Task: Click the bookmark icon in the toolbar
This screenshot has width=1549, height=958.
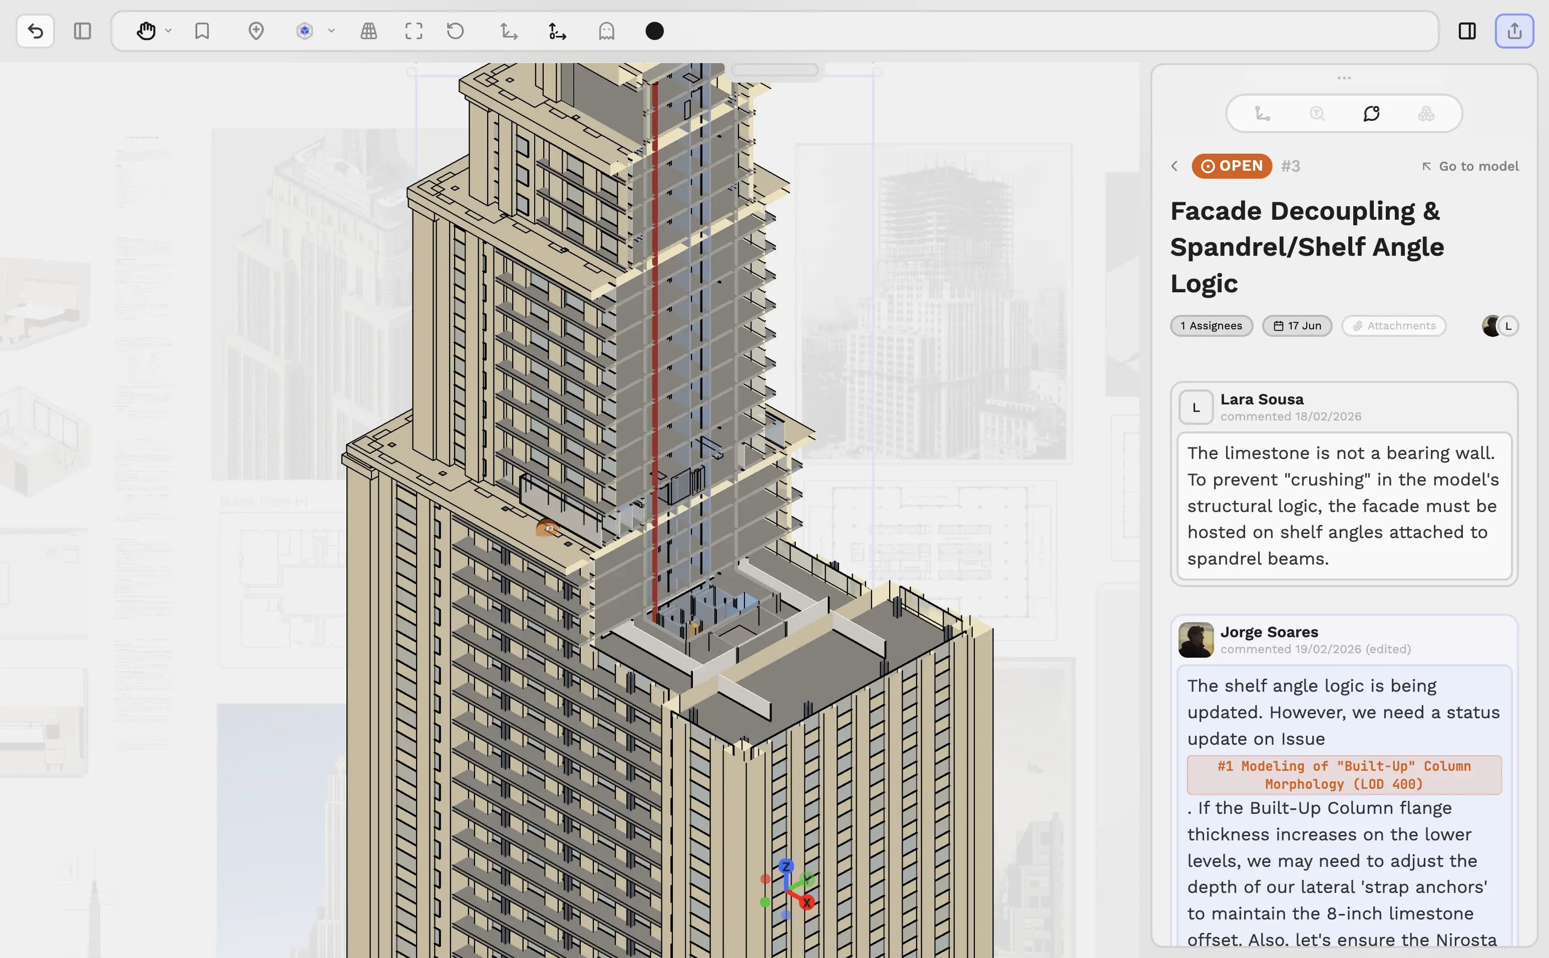Action: (202, 31)
